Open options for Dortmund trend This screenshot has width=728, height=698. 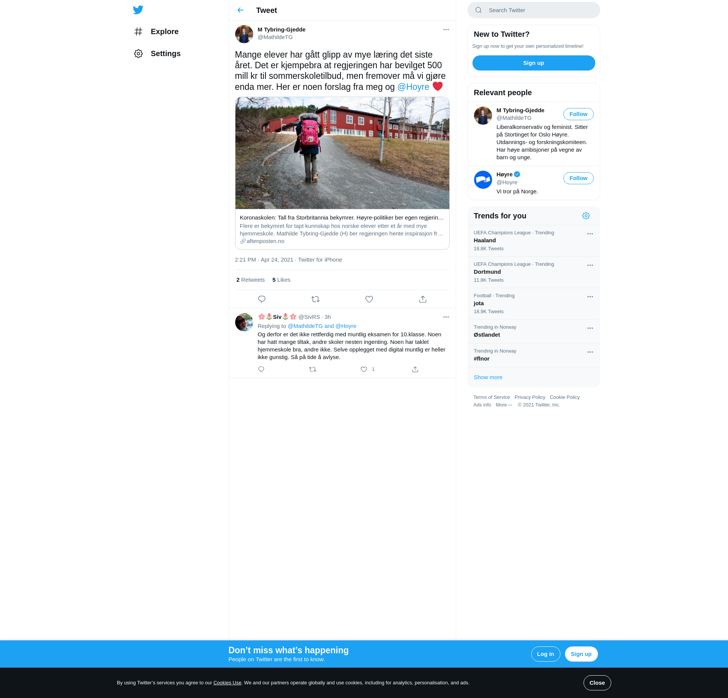click(x=590, y=265)
